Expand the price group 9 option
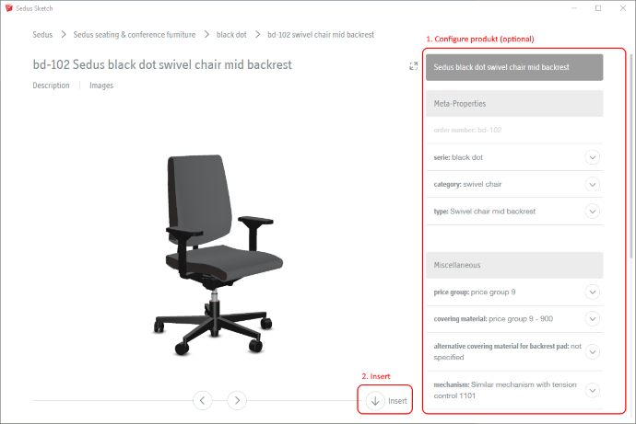Viewport: 636px width, 424px height. [592, 292]
